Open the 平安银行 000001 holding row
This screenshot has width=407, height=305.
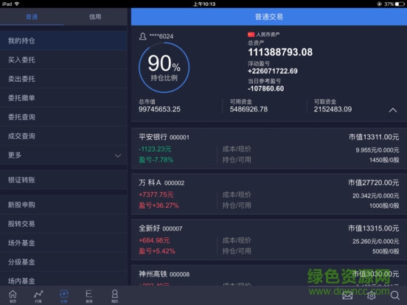269,148
